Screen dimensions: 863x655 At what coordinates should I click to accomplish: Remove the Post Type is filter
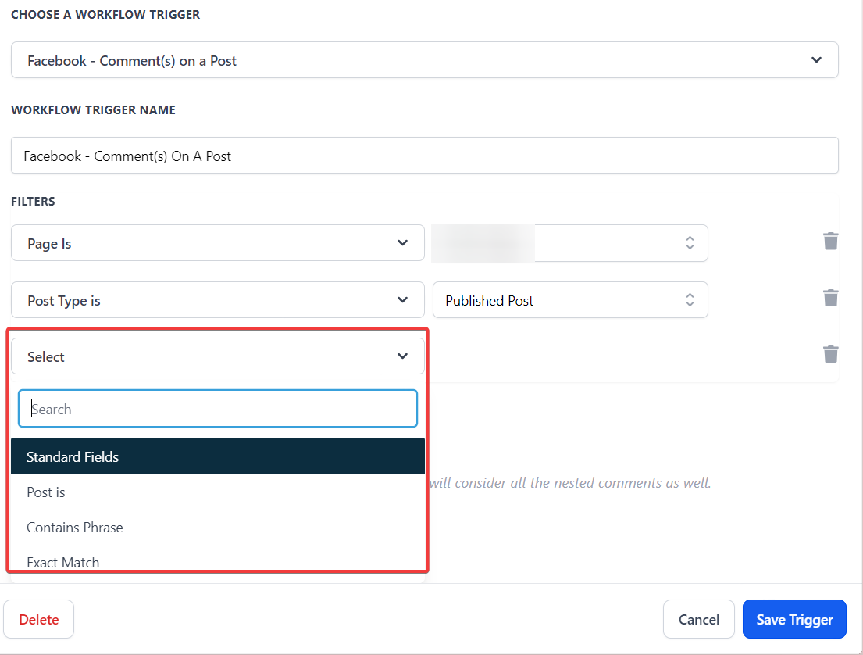pyautogui.click(x=831, y=298)
